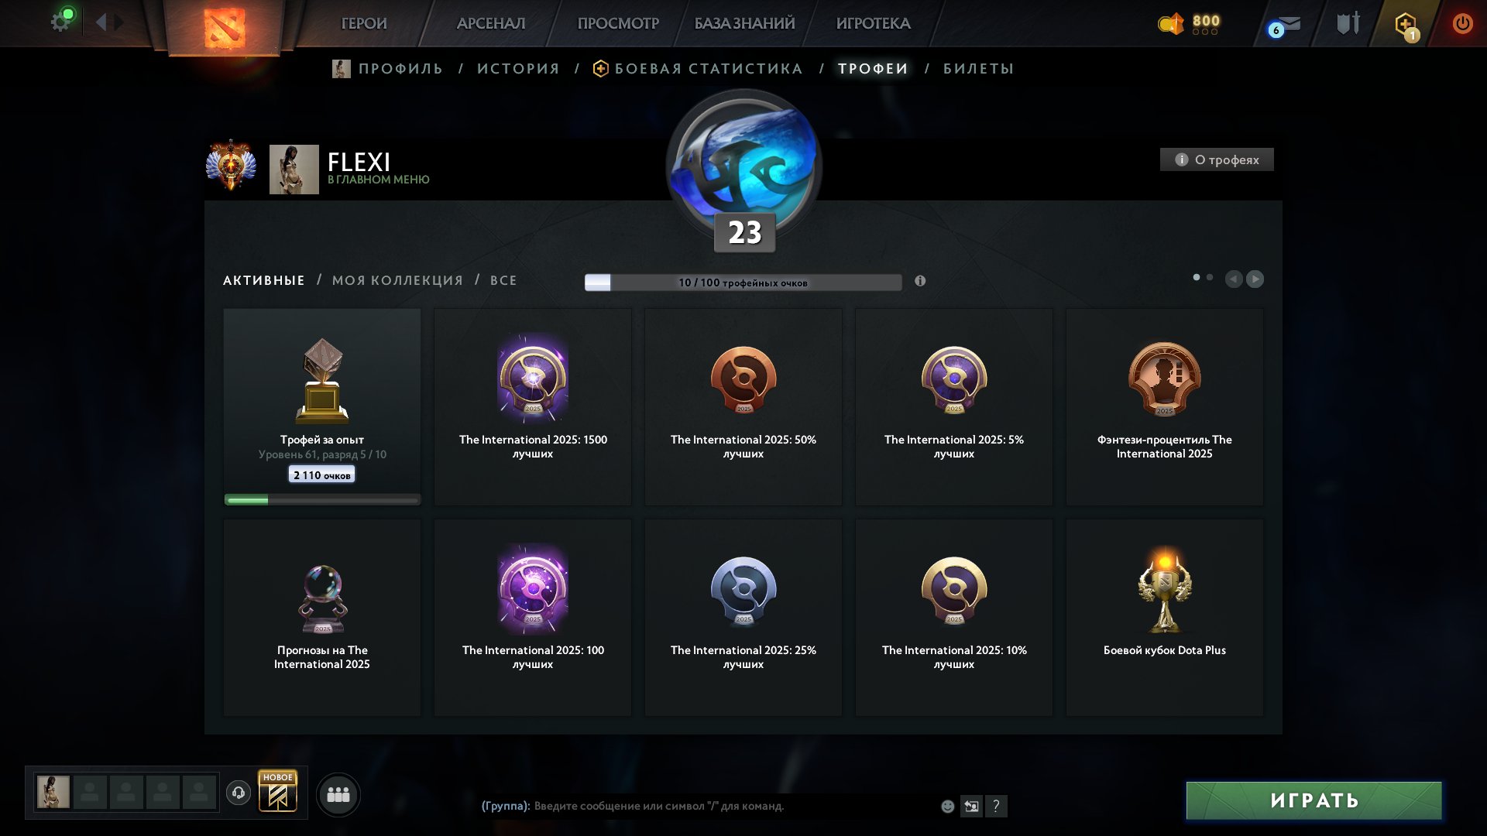Image resolution: width=1487 pixels, height=836 pixels.
Task: Open the История profile tab
Action: coord(518,69)
